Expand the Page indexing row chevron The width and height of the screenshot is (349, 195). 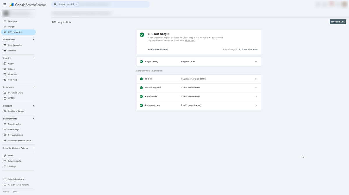click(256, 61)
